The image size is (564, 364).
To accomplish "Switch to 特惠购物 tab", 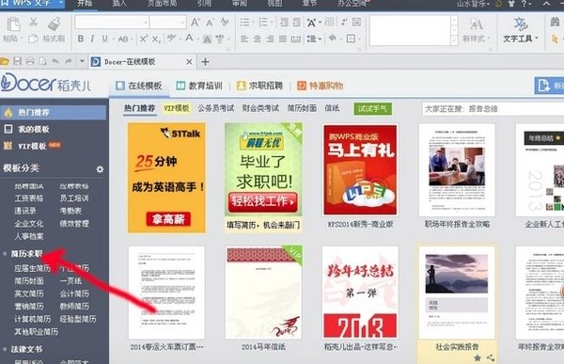I will [320, 86].
